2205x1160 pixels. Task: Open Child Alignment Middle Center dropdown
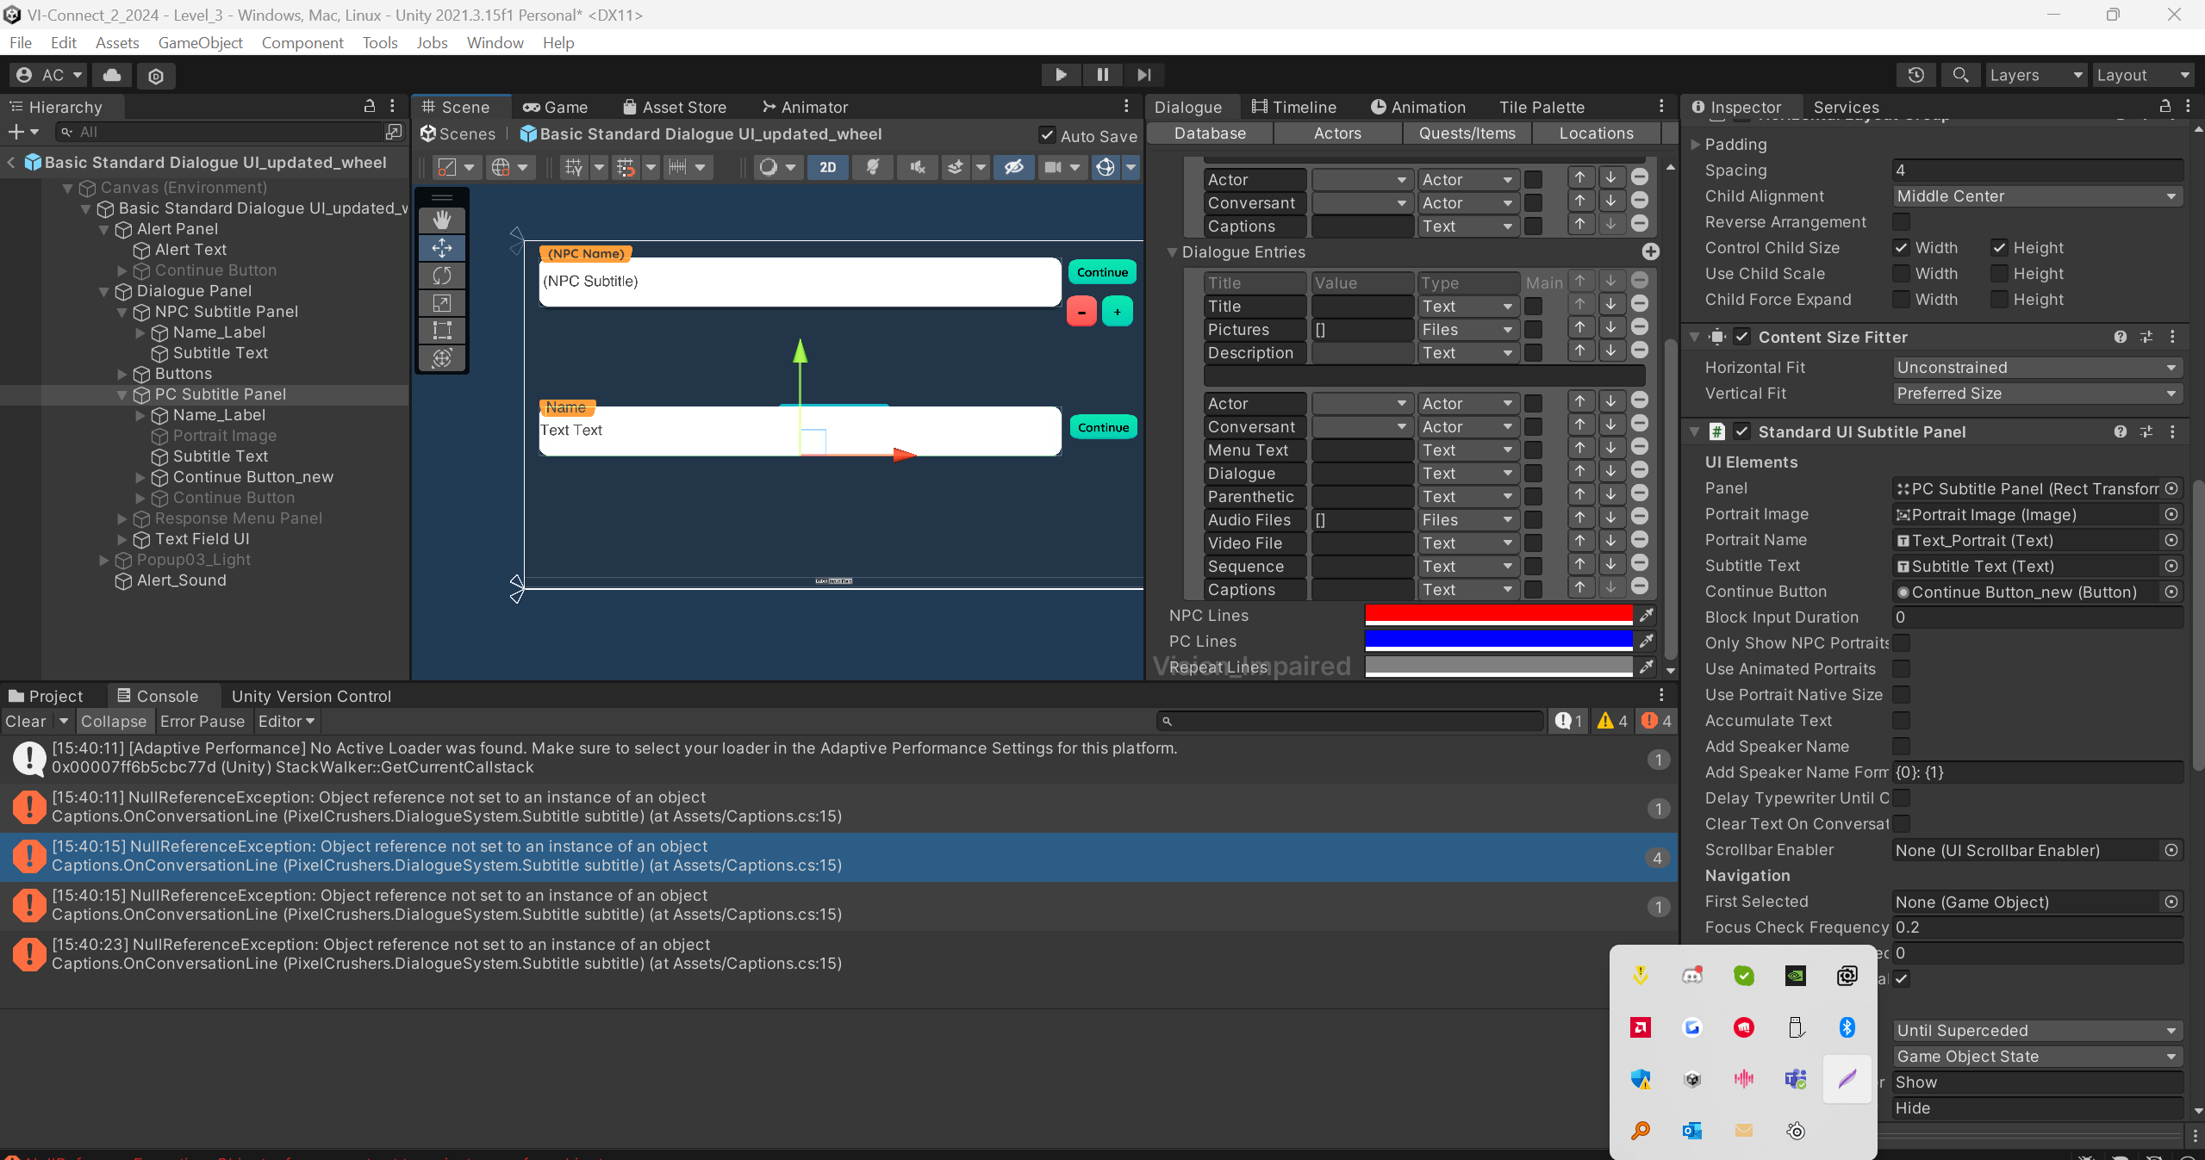pyautogui.click(x=2037, y=196)
